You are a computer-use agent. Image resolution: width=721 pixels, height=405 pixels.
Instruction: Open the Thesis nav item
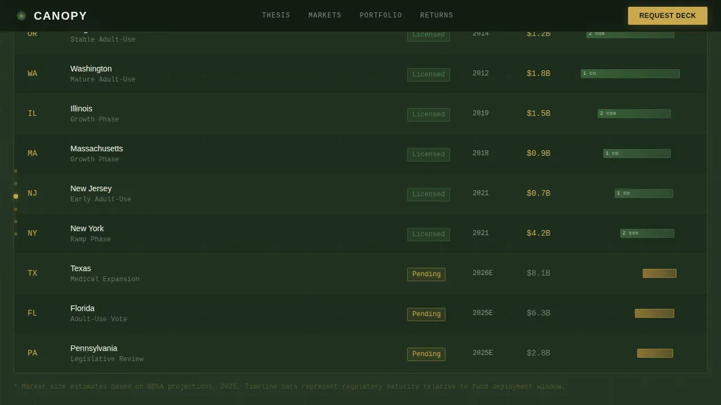coord(276,16)
